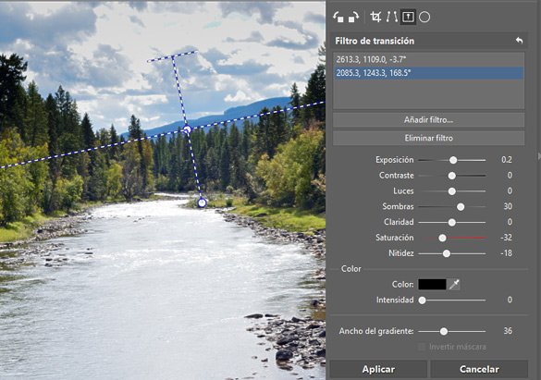This screenshot has height=380, width=541.
Task: Select the gradient filter tool icon
Action: (x=408, y=17)
